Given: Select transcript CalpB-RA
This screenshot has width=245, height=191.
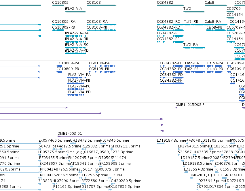Looking at the screenshot, I should point(216,25).
